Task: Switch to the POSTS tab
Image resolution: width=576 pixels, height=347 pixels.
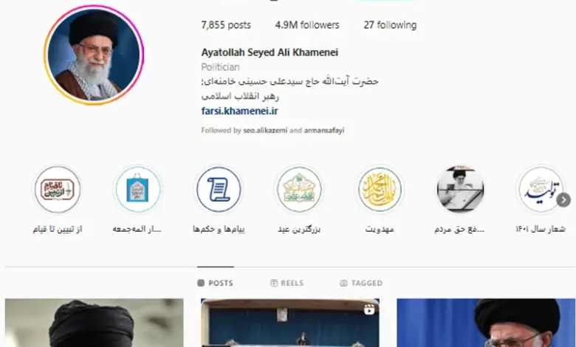Action: point(216,283)
